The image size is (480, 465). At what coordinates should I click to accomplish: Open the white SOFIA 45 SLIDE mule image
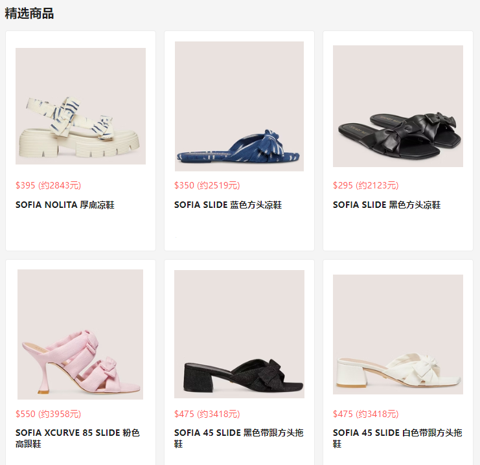(398, 334)
